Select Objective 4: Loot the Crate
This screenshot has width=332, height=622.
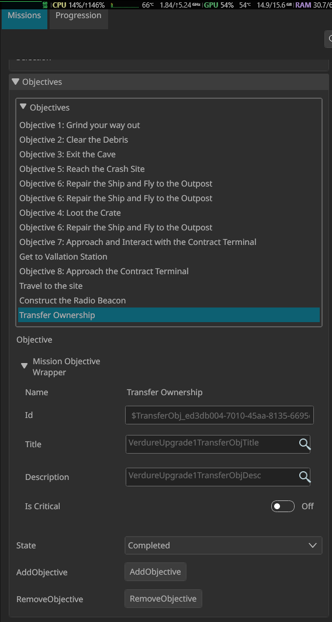pos(70,213)
